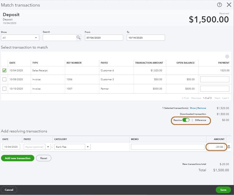234x195 pixels.
Task: Click the TRANSACTION AMOUNT column header
Action: pyautogui.click(x=149, y=63)
